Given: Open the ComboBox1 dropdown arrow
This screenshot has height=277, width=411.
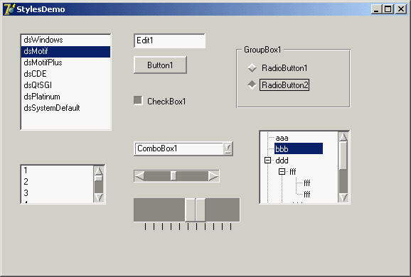Looking at the screenshot, I should [228, 148].
